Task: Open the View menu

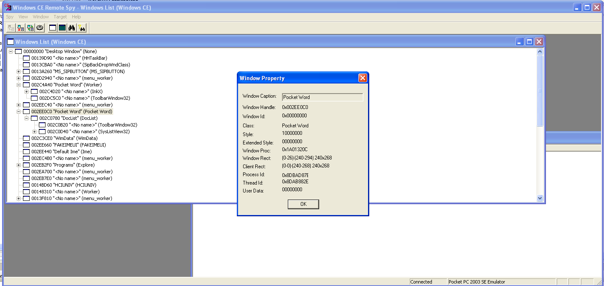Action: (x=23, y=17)
